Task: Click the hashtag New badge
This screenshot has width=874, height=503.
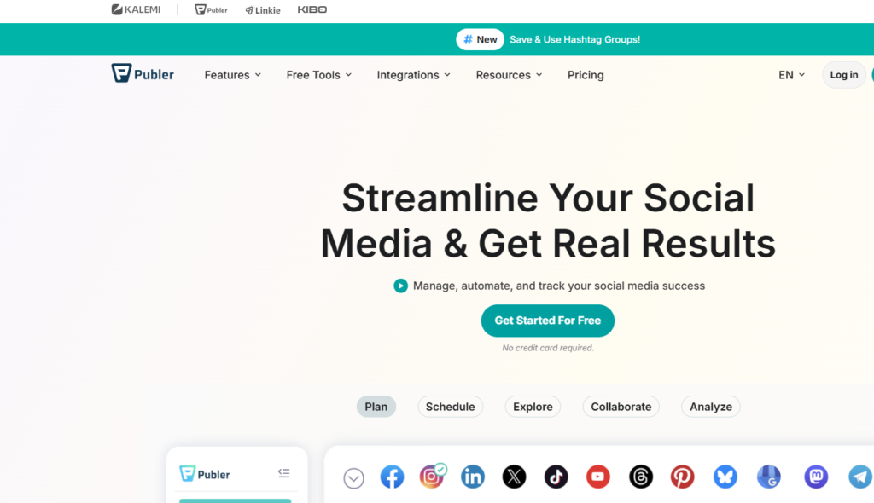Action: pyautogui.click(x=480, y=39)
